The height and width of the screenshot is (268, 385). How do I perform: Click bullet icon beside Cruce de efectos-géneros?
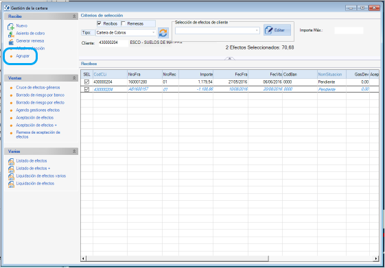[x=11, y=88]
